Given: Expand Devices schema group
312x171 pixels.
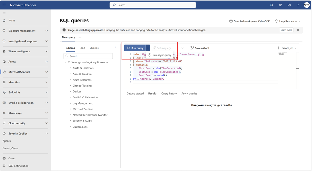Looking at the screenshot, I should (x=70, y=91).
